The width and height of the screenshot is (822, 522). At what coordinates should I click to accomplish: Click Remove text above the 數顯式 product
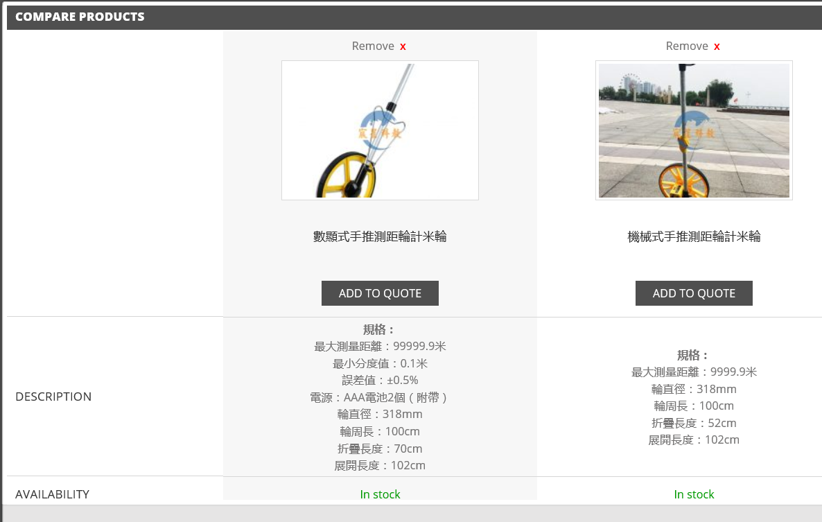point(373,46)
